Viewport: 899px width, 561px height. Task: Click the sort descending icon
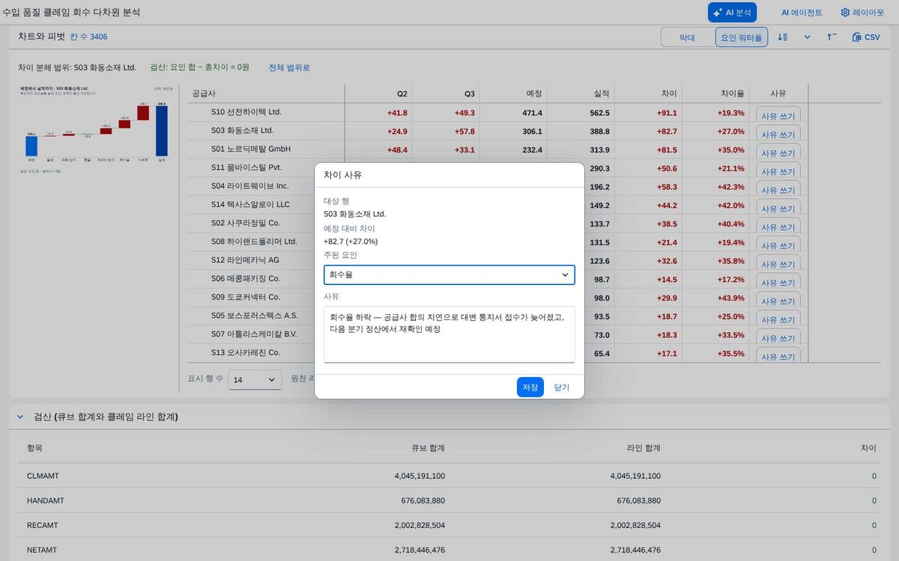pyautogui.click(x=782, y=37)
